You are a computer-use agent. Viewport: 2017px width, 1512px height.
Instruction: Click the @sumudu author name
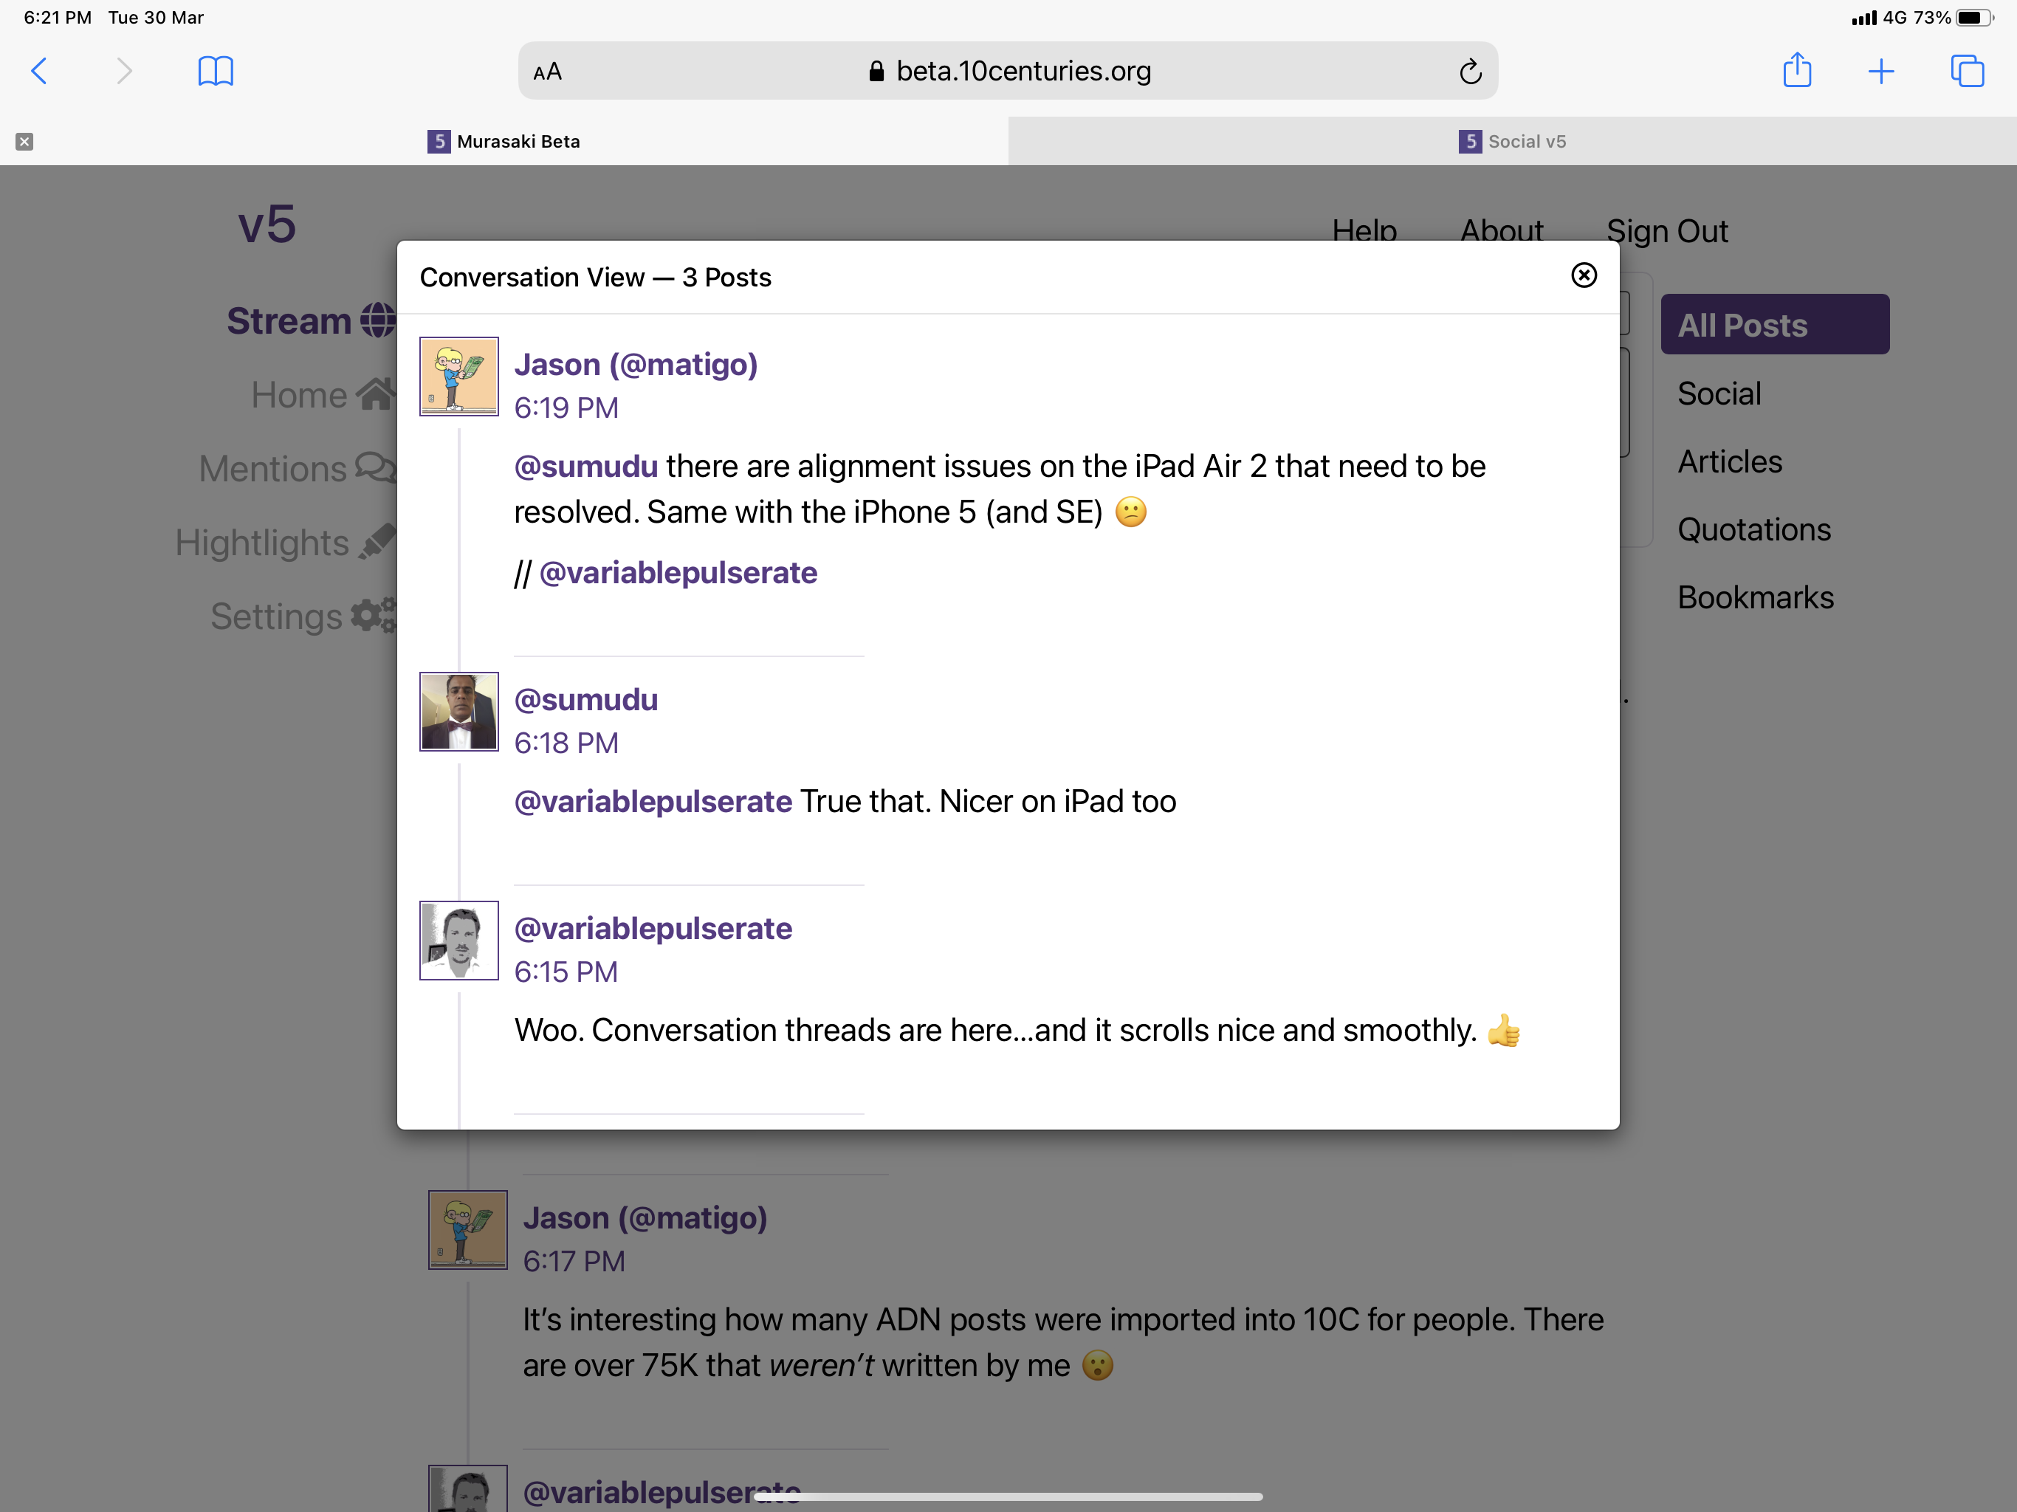[x=585, y=699]
